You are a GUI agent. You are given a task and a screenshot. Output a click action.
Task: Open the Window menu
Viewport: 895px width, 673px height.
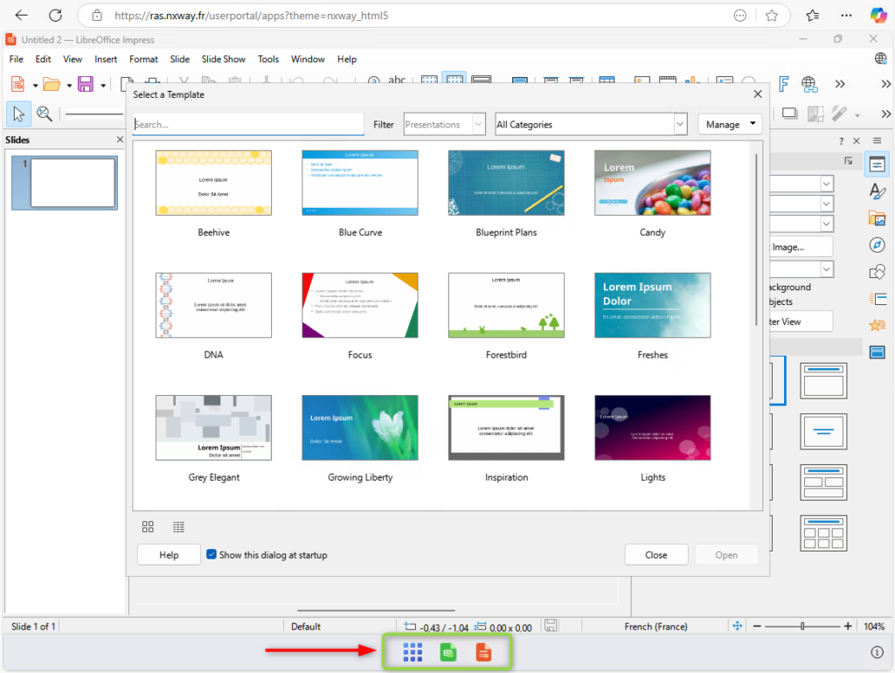coord(308,59)
